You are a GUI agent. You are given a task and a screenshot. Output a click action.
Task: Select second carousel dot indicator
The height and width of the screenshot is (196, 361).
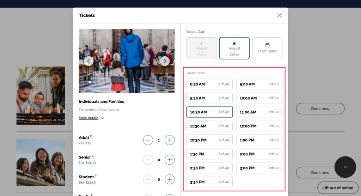tap(94, 82)
